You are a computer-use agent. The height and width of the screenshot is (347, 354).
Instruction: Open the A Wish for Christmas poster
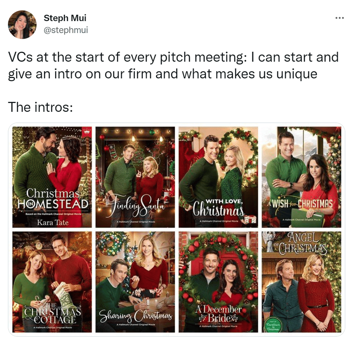(302, 177)
